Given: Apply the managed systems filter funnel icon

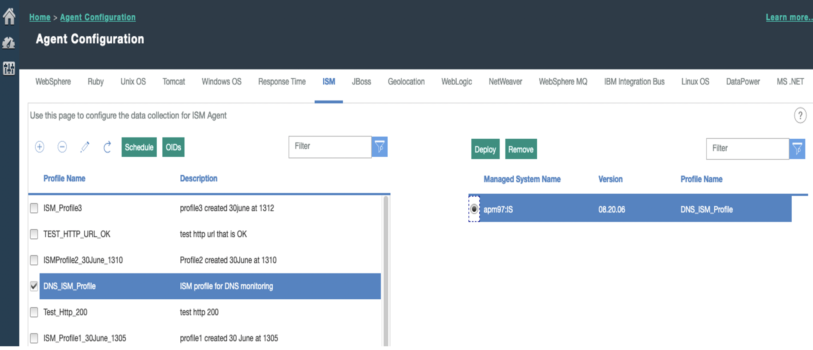Looking at the screenshot, I should [797, 149].
